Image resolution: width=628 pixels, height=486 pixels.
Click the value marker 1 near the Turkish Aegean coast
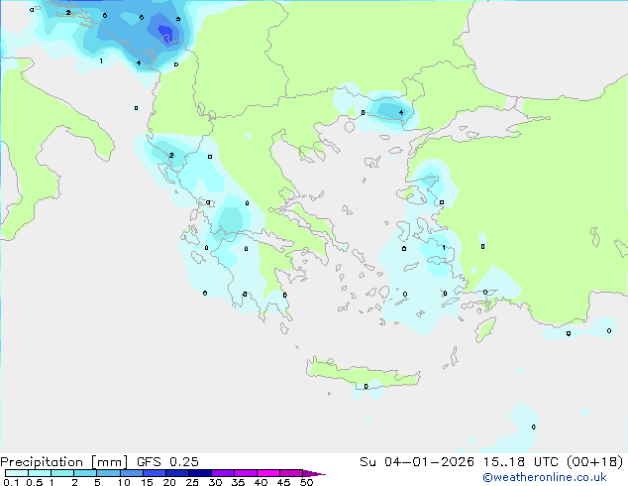pos(443,247)
